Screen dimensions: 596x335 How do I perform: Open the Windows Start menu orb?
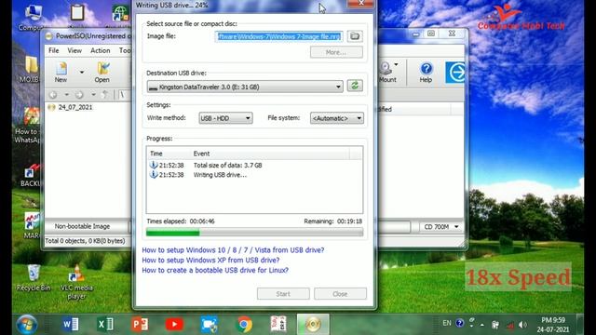27,325
